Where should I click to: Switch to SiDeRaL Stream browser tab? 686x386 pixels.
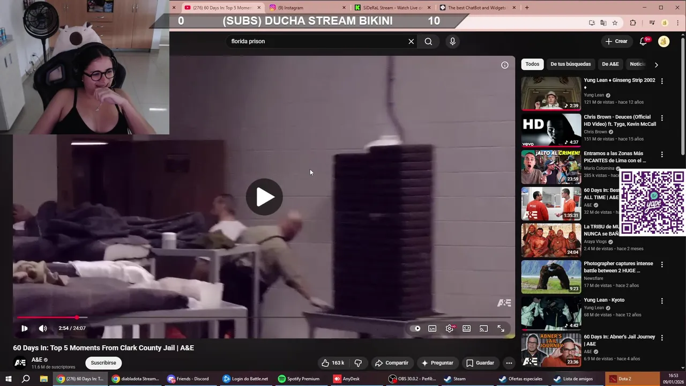(391, 8)
